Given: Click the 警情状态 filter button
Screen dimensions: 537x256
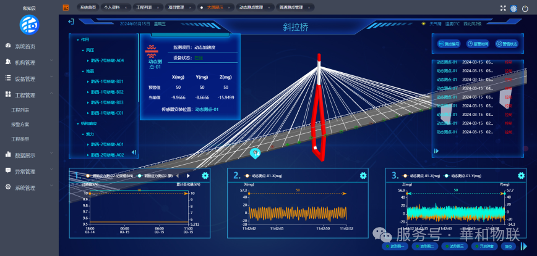Looking at the screenshot, I should [x=507, y=44].
